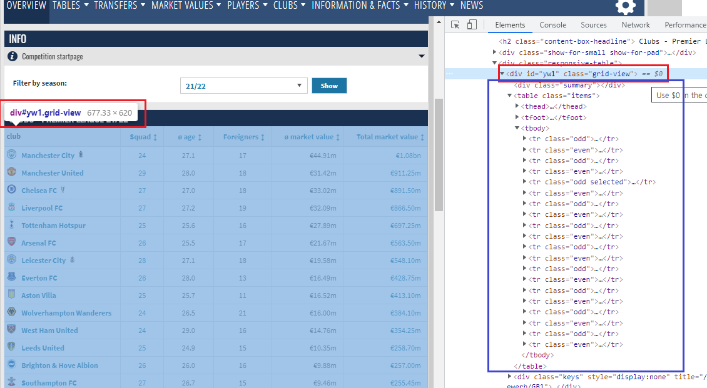Open the MARKET VALUES navigation menu
Image resolution: width=707 pixels, height=388 pixels.
(x=186, y=6)
